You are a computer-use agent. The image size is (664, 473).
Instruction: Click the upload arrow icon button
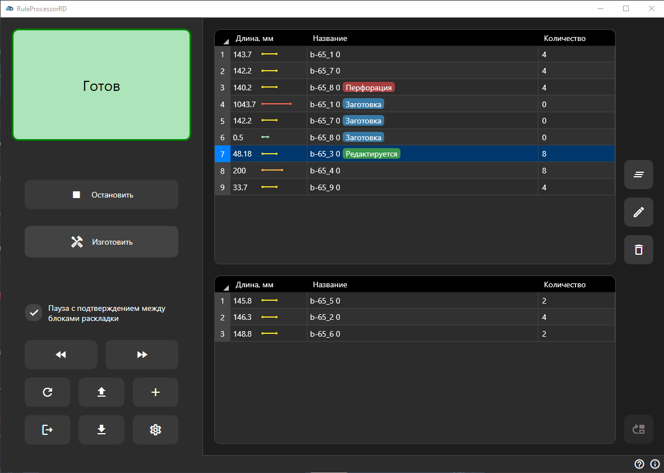pos(102,392)
